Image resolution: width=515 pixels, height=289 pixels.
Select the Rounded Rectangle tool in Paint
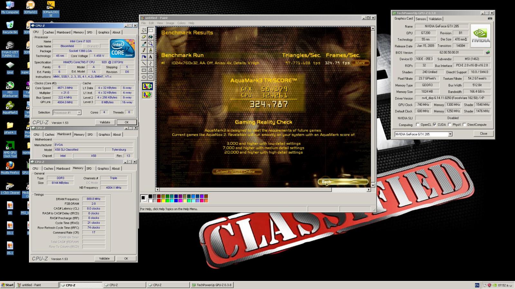coord(150,77)
